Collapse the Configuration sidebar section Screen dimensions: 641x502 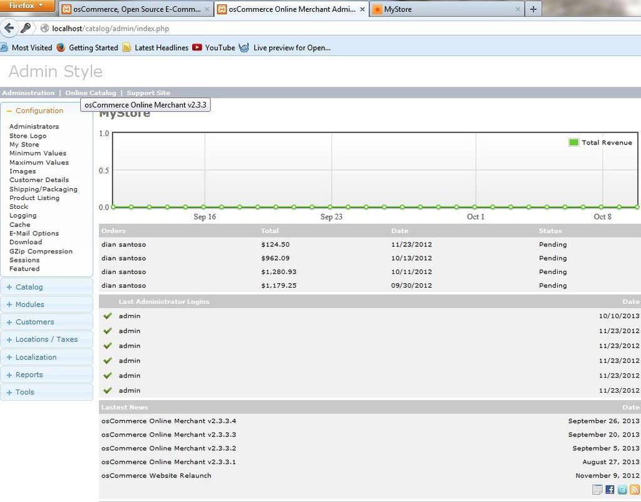coord(39,111)
